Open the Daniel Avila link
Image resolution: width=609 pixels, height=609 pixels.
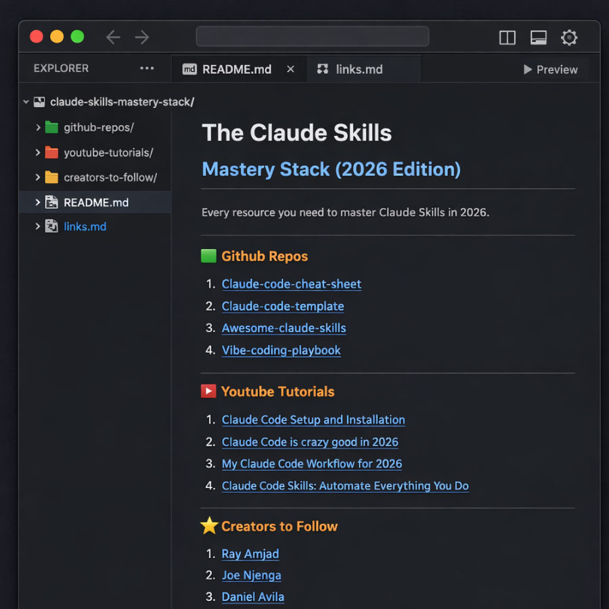[x=253, y=597]
